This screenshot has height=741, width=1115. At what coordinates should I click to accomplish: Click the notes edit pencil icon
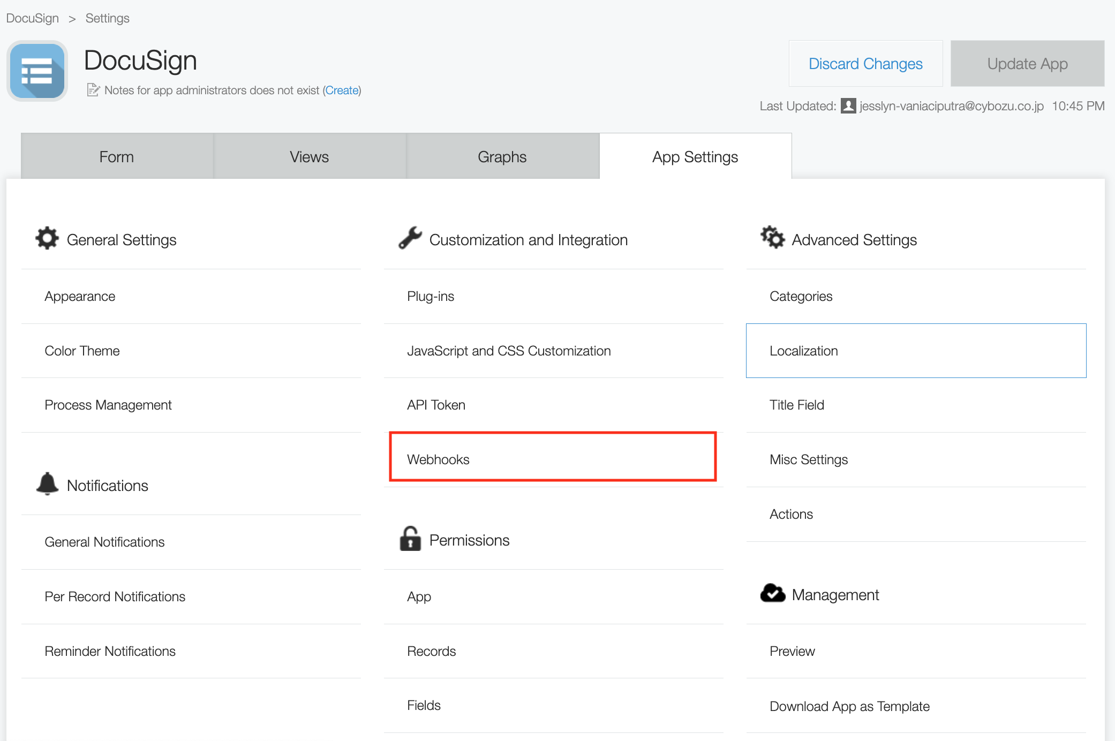(93, 90)
